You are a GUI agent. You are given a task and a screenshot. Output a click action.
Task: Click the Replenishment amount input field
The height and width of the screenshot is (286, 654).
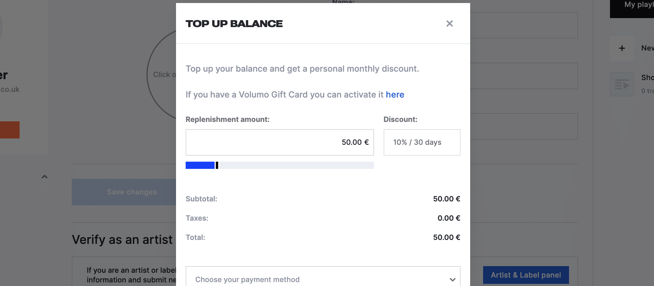279,142
